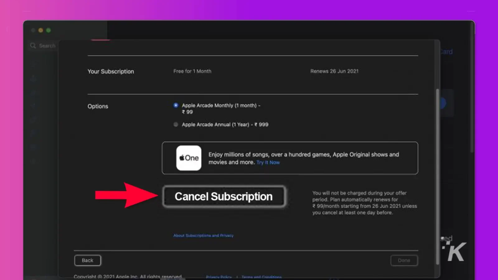This screenshot has height=280, width=498.
Task: Click the 'Options' label
Action: [98, 106]
